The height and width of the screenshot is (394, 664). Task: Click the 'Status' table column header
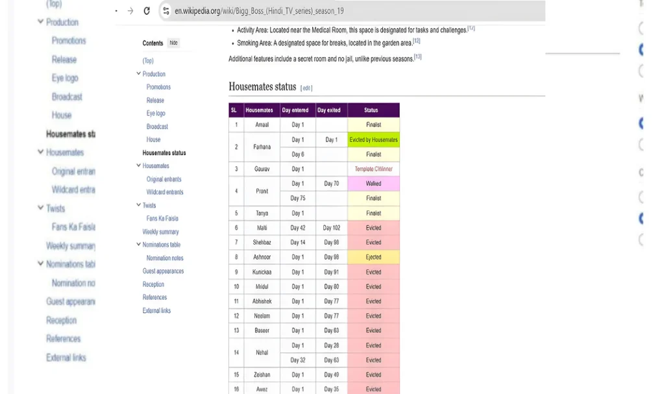373,110
